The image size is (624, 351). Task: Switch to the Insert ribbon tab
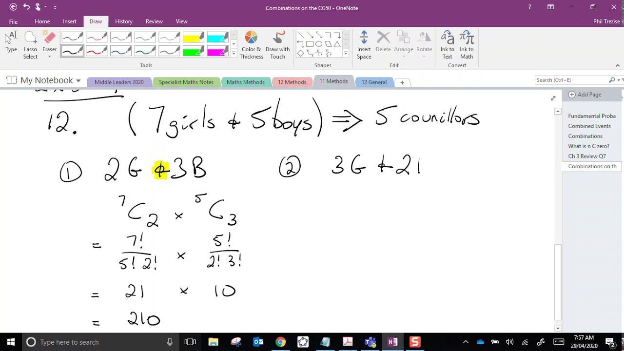[70, 21]
